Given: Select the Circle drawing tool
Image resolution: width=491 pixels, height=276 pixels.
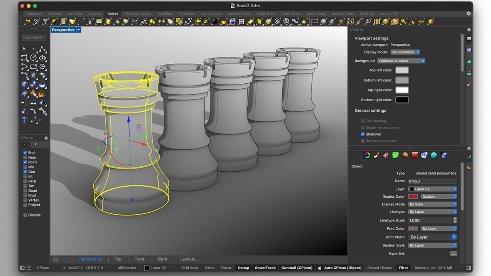Looking at the screenshot, I should click(33, 58).
